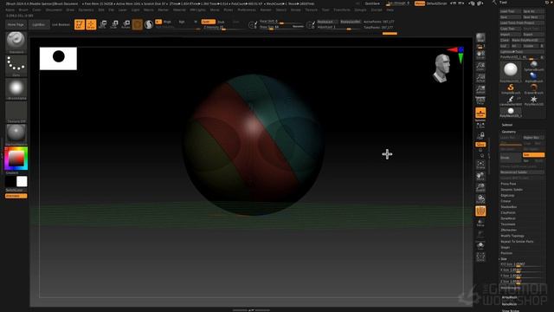Expand the Modify Topology section
The image size is (554, 312).
(512, 236)
